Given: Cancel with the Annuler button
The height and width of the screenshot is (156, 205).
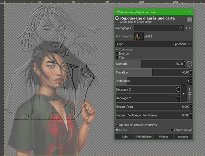Looking at the screenshot, I should coord(183,137).
